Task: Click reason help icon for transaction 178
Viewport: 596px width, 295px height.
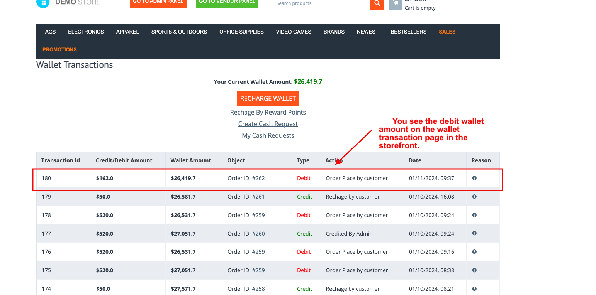Action: pyautogui.click(x=474, y=215)
